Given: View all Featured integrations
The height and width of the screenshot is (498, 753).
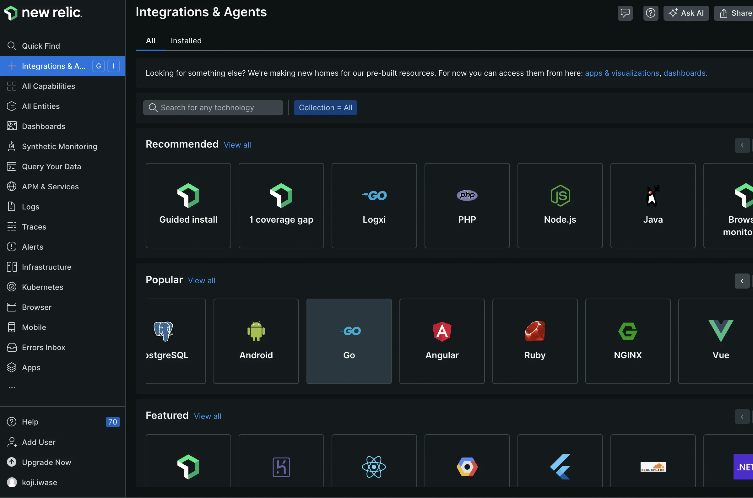Looking at the screenshot, I should coord(207,416).
